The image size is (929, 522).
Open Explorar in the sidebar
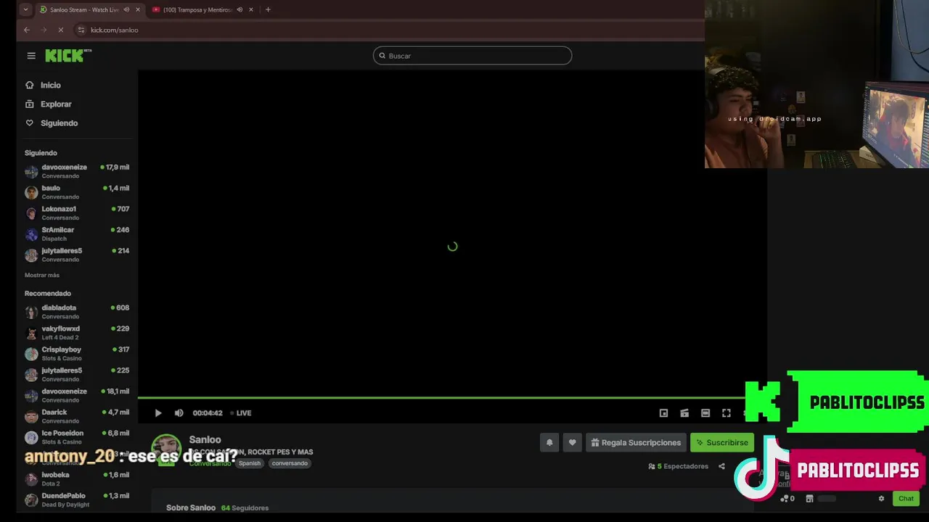coord(56,104)
